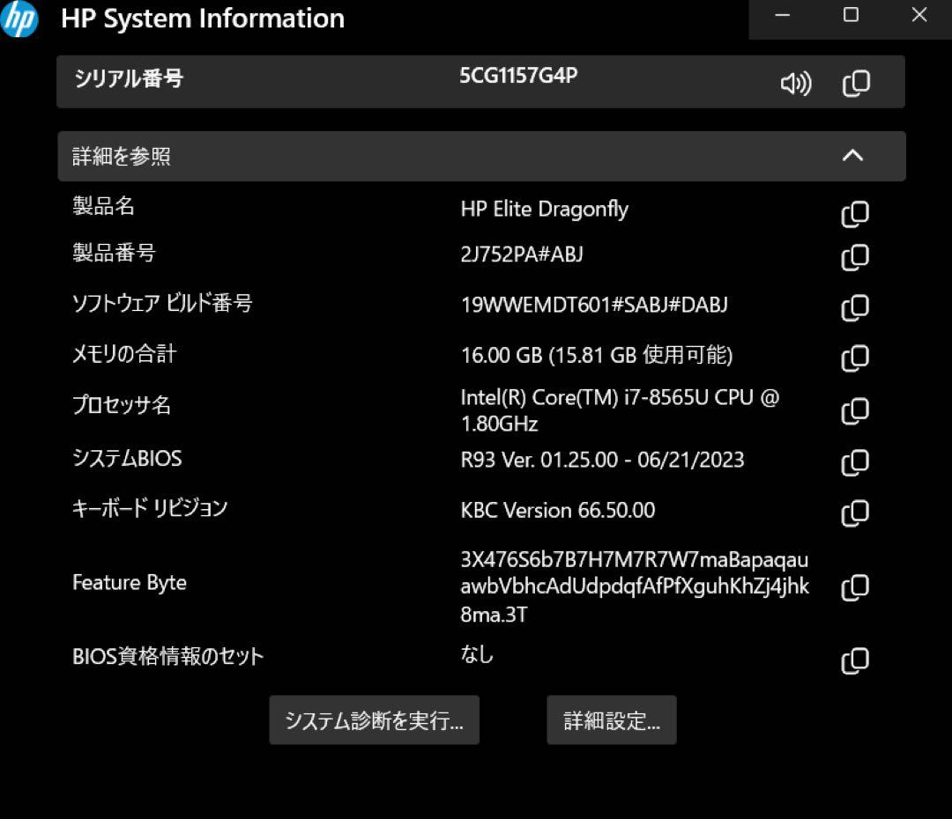Click the Feature Byte value string

pyautogui.click(x=635, y=587)
